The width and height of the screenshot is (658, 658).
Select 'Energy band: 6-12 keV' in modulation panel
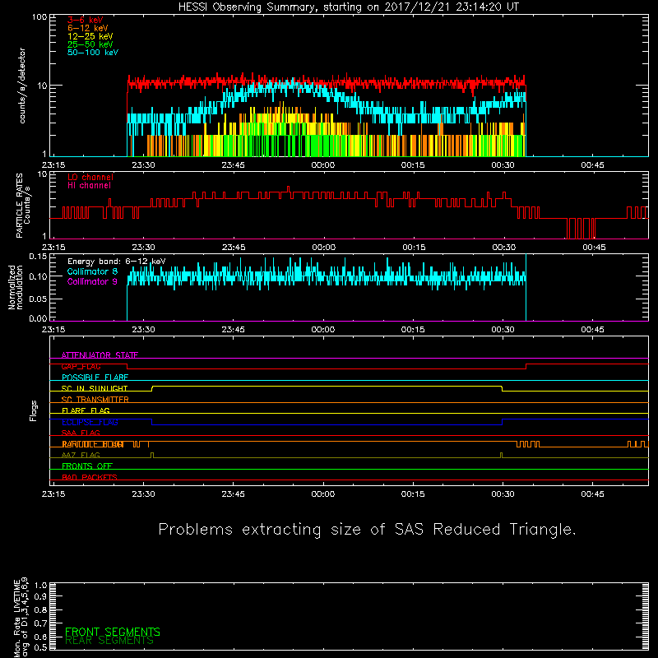[116, 262]
